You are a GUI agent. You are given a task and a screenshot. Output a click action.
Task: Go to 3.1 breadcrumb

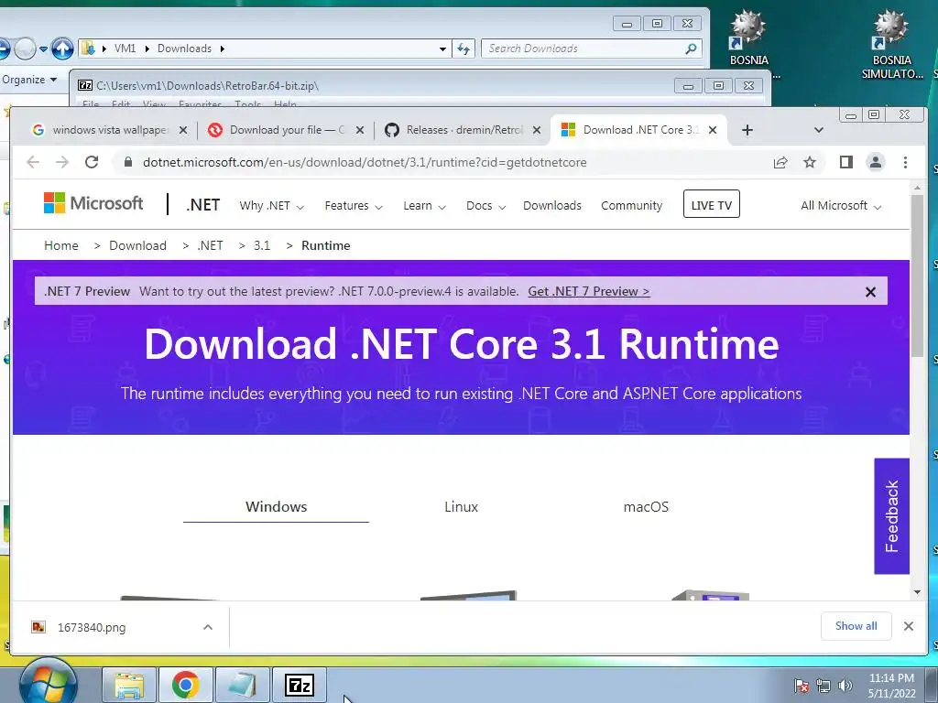[262, 245]
